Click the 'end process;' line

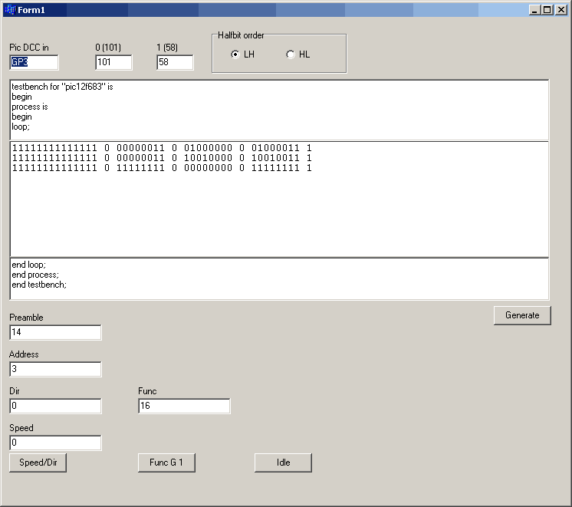(35, 275)
